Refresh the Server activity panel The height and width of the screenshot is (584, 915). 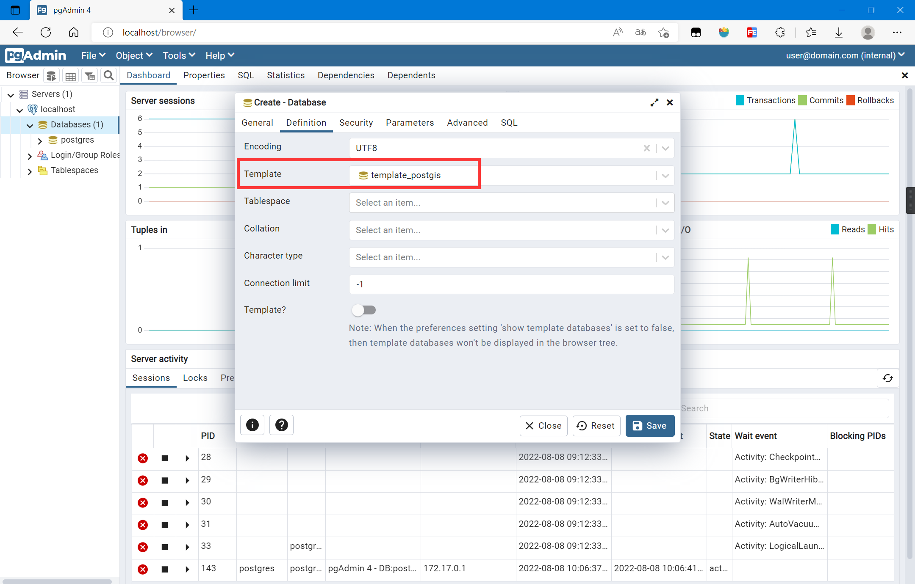[887, 378]
